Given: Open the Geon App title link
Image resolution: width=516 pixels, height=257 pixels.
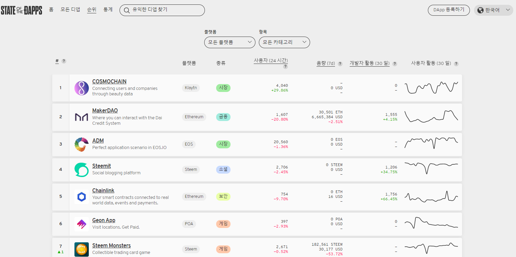Looking at the screenshot, I should coord(104,220).
